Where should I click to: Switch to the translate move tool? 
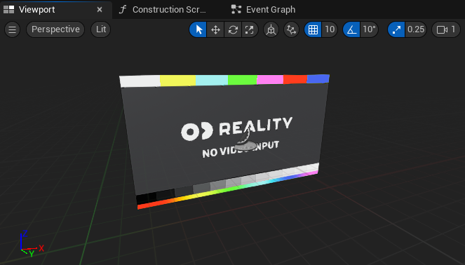215,29
